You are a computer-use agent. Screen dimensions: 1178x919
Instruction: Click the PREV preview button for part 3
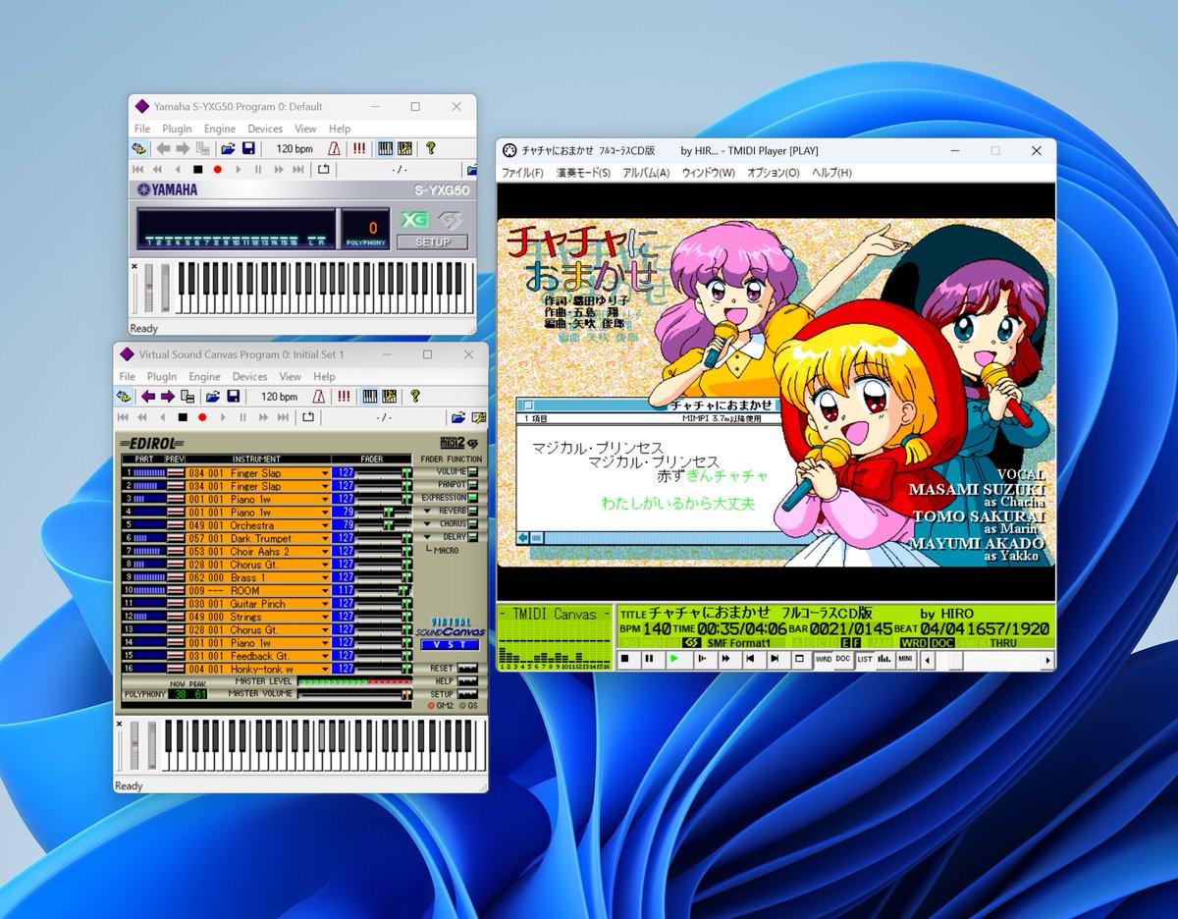click(x=176, y=499)
